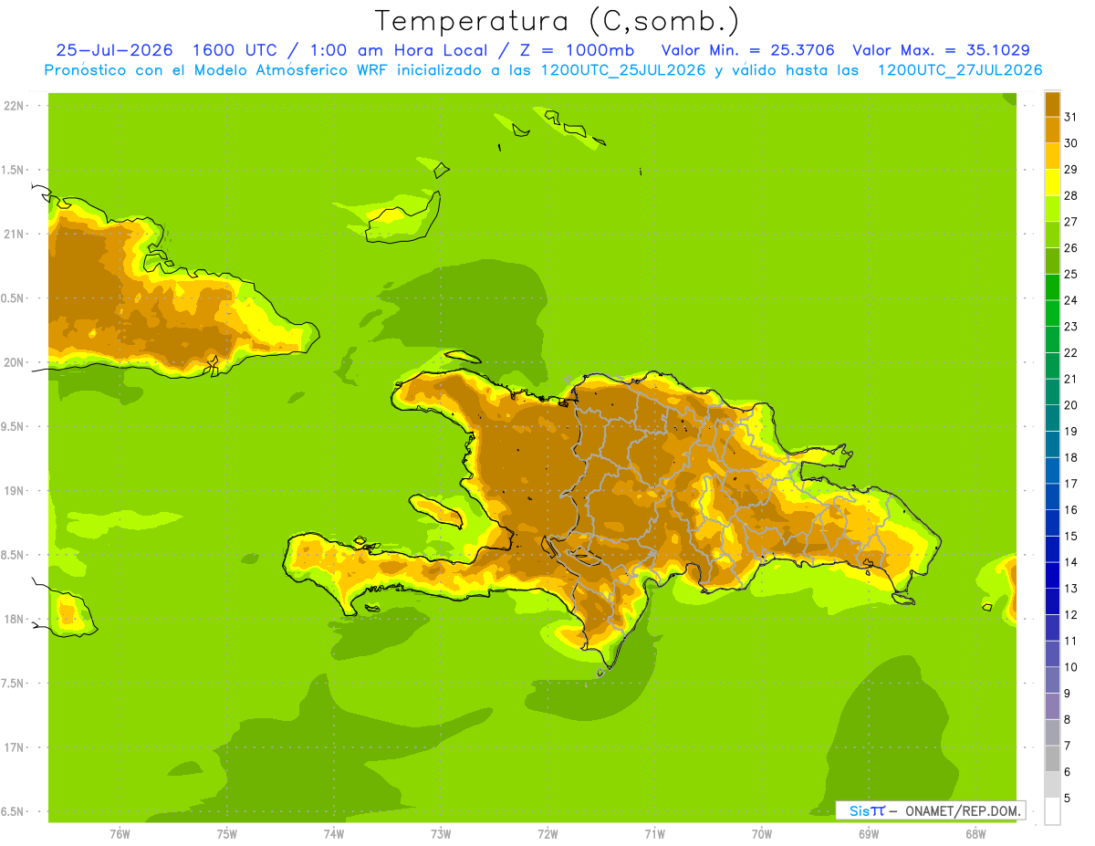1095x846 pixels.
Task: Pick the dark brown swatch above 31
Action: coord(1052,104)
